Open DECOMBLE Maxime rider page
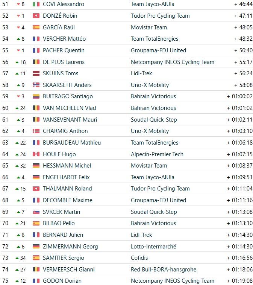 (x=68, y=200)
